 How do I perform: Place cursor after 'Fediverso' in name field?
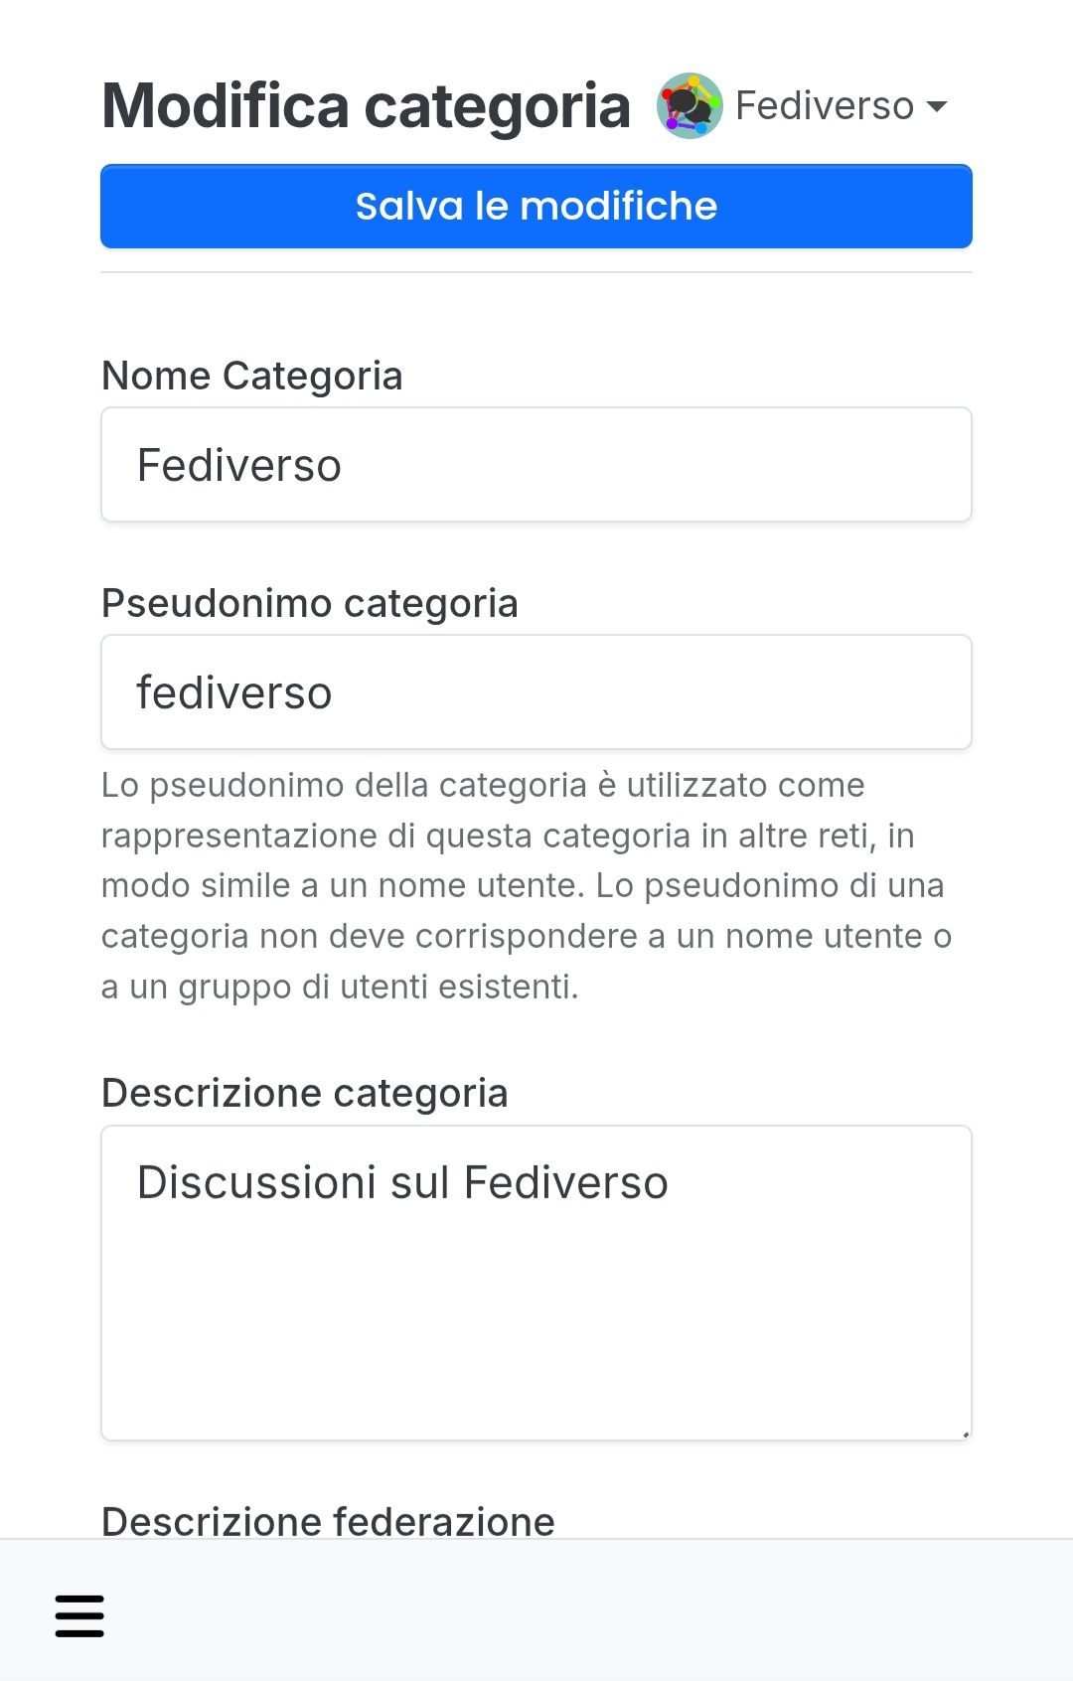[x=346, y=465]
